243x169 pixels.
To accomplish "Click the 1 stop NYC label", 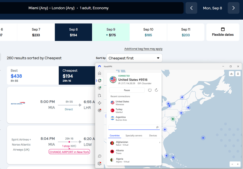I will click(69, 146).
